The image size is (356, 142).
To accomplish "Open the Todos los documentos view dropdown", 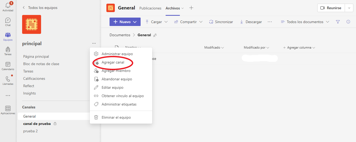I will (x=305, y=22).
